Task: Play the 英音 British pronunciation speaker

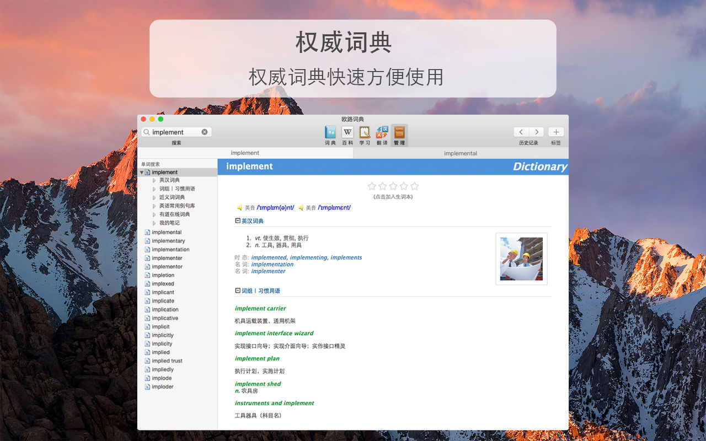Action: coord(240,208)
